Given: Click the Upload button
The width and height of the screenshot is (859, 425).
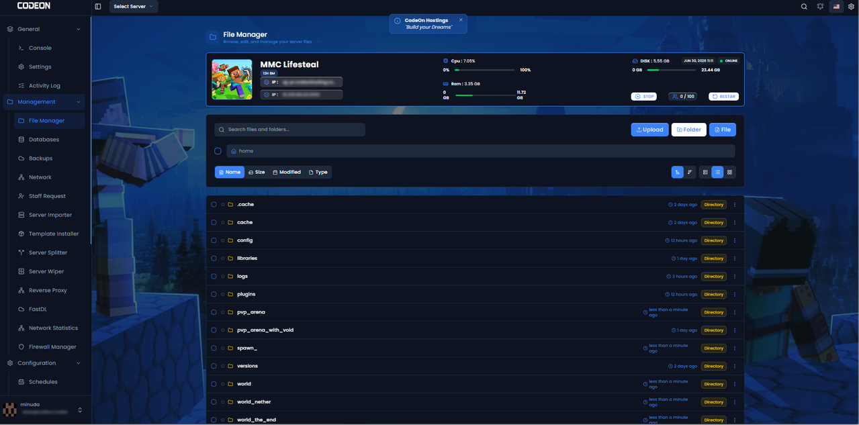Looking at the screenshot, I should 649,130.
